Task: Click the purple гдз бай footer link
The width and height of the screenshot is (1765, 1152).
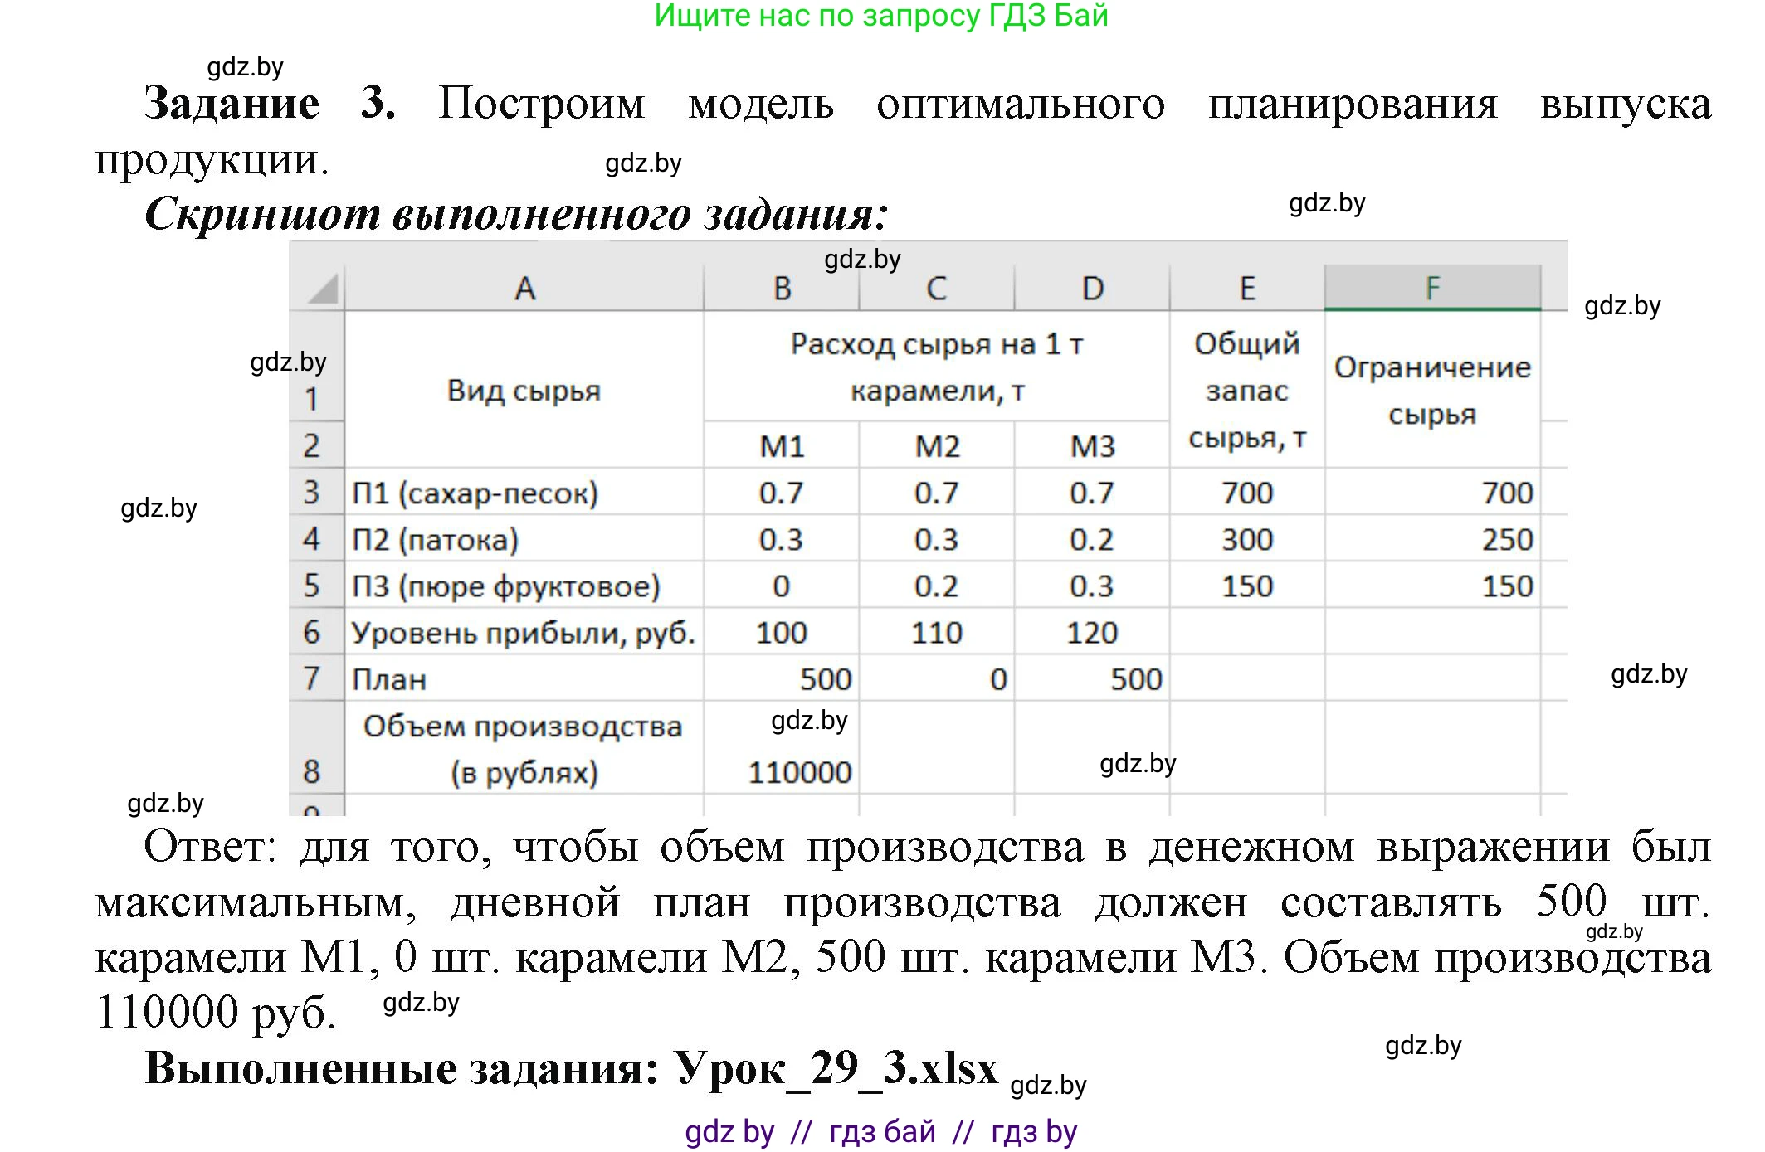Action: pyautogui.click(x=882, y=1130)
